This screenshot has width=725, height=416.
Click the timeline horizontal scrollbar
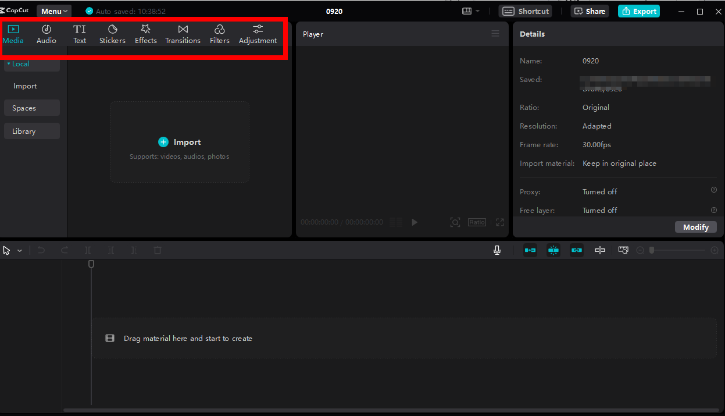pyautogui.click(x=390, y=410)
